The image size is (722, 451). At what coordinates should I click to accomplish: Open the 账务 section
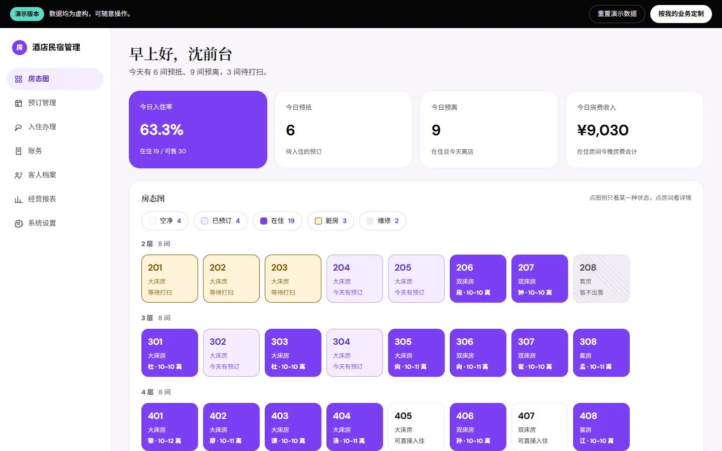pyautogui.click(x=55, y=151)
